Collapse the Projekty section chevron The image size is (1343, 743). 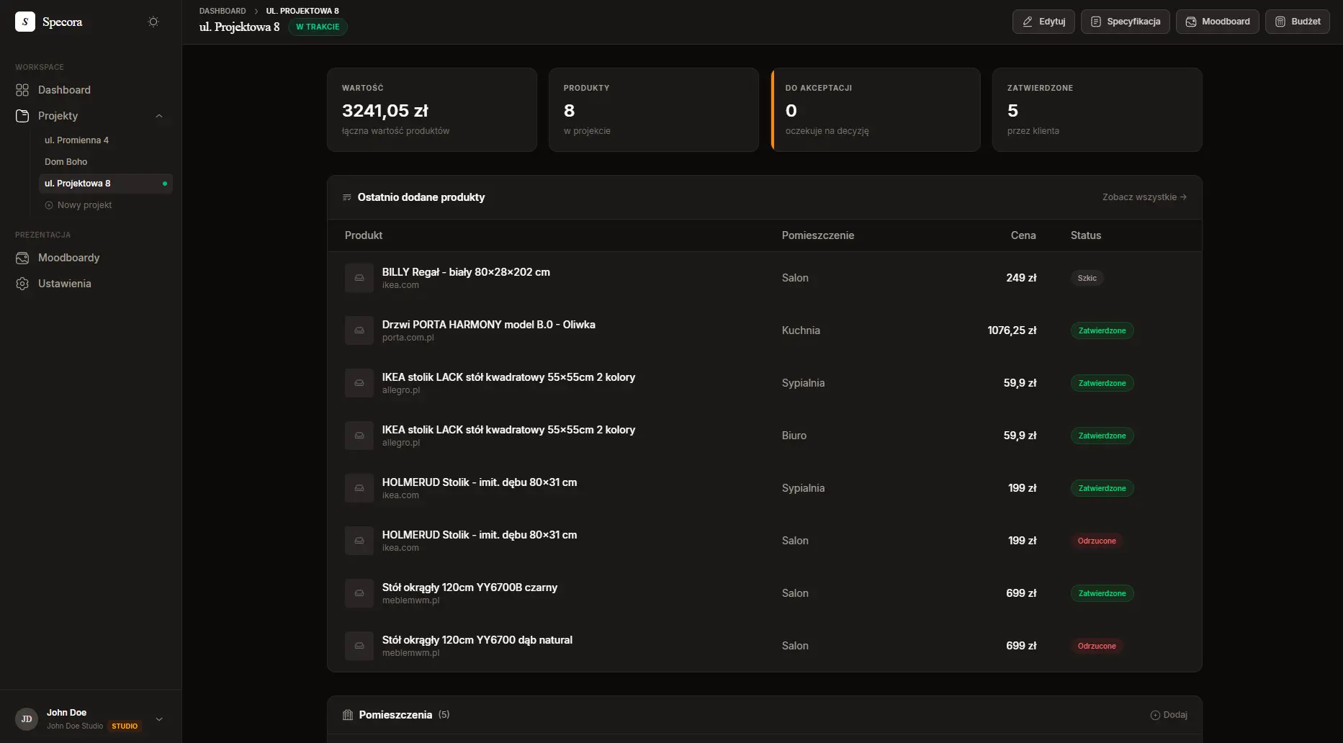click(x=159, y=116)
